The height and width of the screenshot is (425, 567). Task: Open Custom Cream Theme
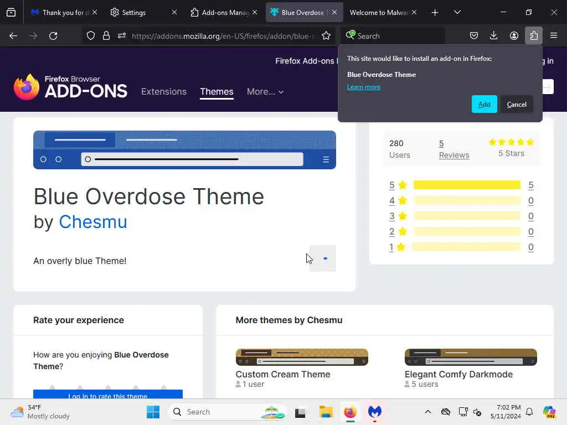coord(283,374)
